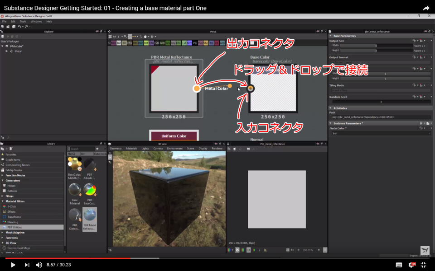Play the video
This screenshot has width=435, height=271.
pos(13,265)
